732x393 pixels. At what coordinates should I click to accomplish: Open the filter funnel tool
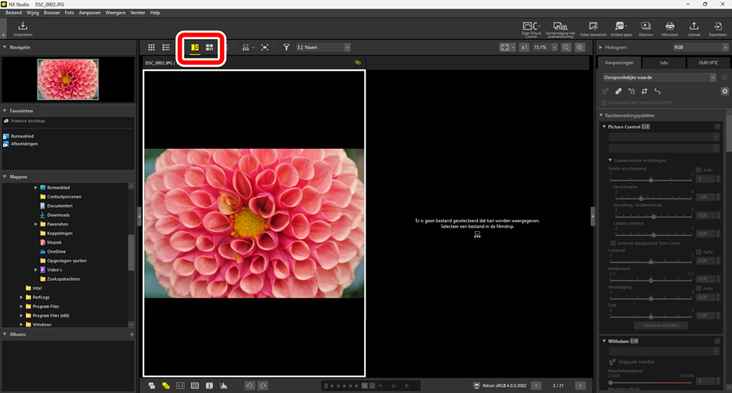[286, 48]
